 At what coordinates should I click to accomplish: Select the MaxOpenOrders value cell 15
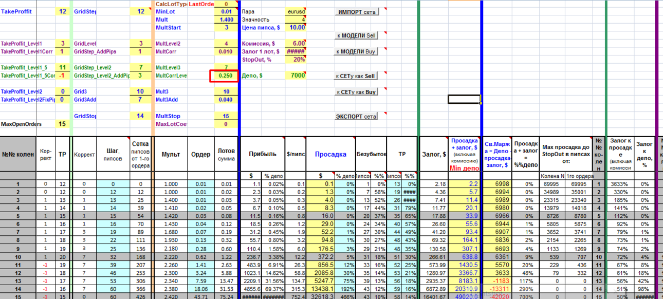click(62, 124)
